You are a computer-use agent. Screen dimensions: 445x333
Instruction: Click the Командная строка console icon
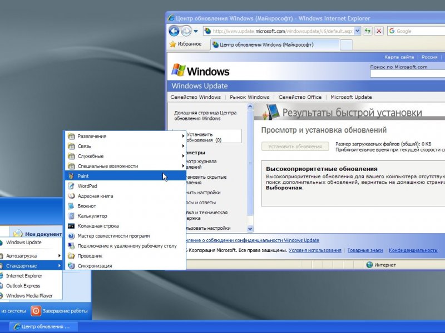pos(71,226)
